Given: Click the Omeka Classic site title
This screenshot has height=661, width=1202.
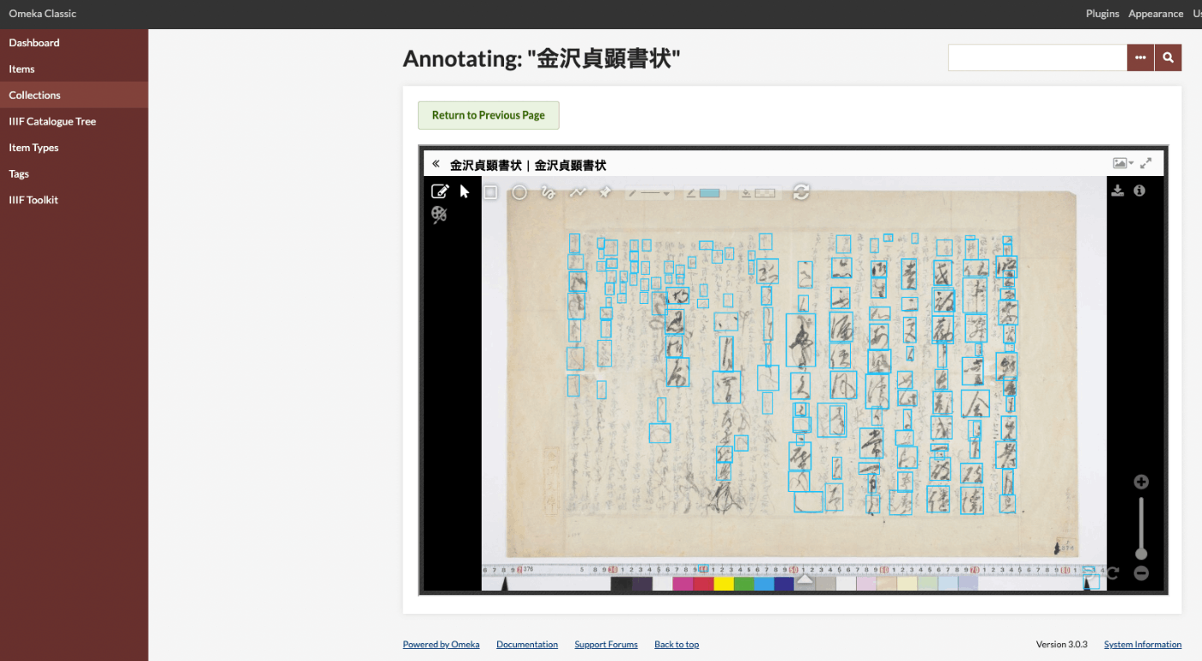Looking at the screenshot, I should click(x=43, y=14).
